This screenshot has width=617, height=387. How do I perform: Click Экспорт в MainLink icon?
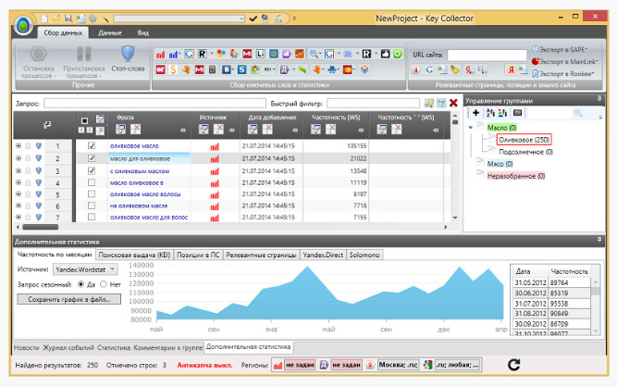point(535,61)
